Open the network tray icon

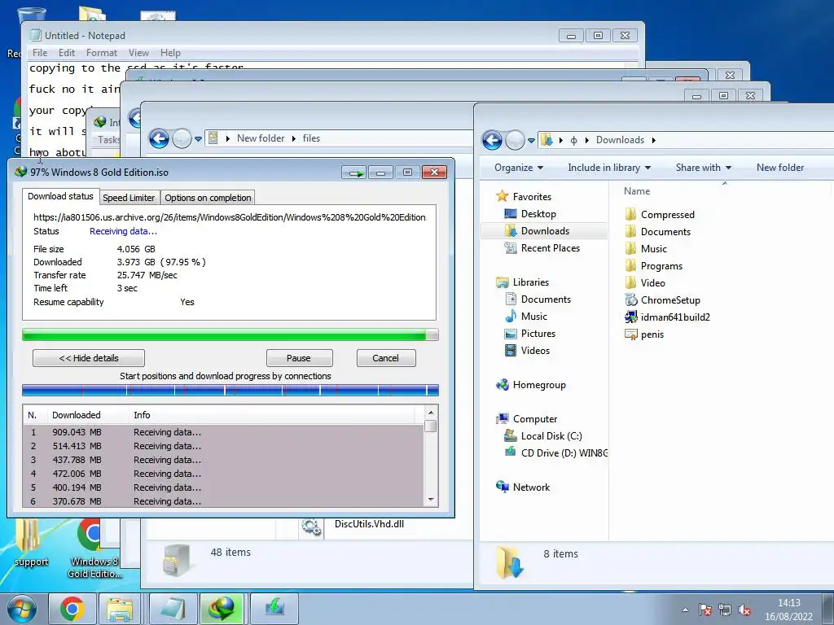724,610
